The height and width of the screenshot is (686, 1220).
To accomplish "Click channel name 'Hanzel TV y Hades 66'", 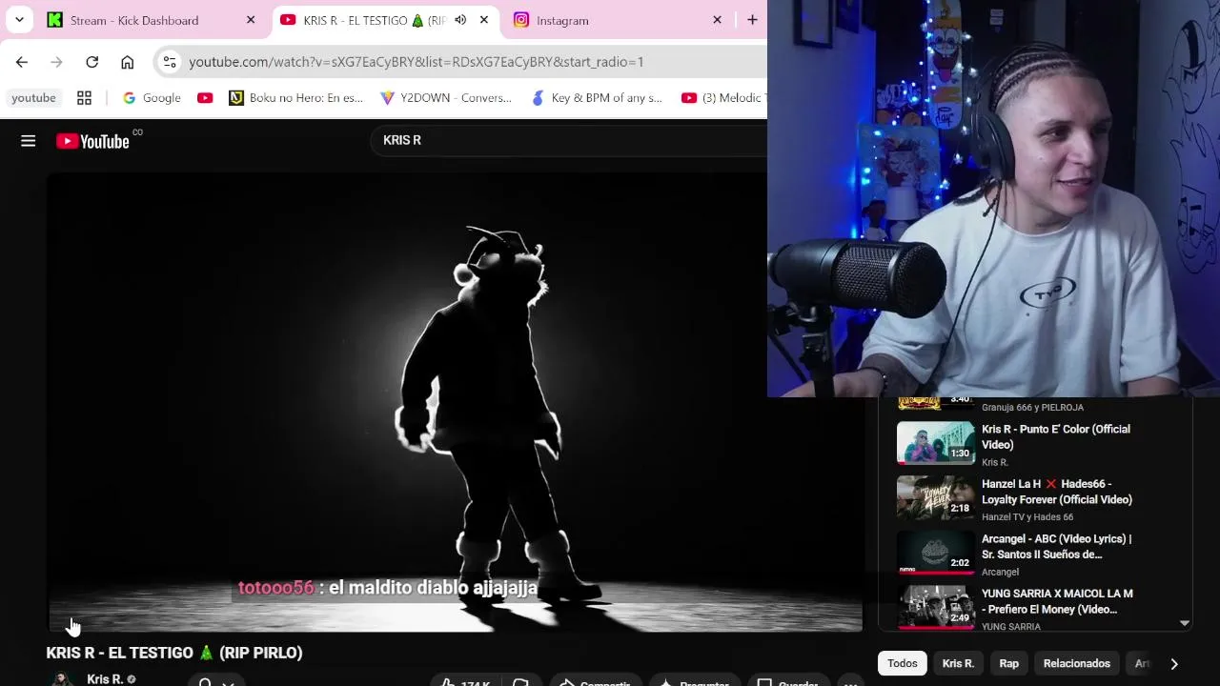I will tap(1027, 517).
